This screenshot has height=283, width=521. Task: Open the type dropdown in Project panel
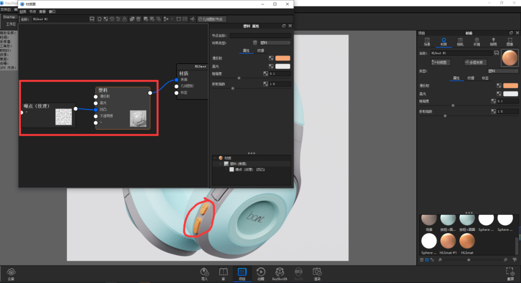[x=502, y=71]
